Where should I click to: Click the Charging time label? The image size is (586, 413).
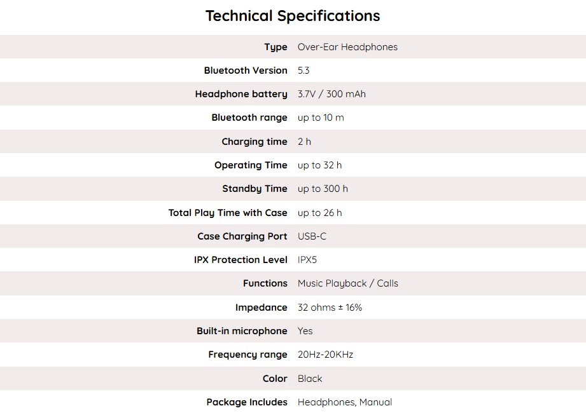255,142
